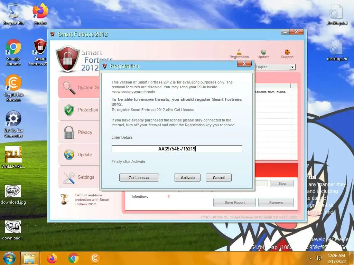Select the top desktop.ini file
354x265 pixels.
pos(337,14)
